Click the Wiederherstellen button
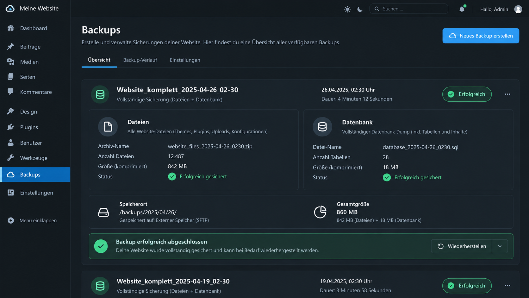This screenshot has width=529, height=298. point(462,246)
